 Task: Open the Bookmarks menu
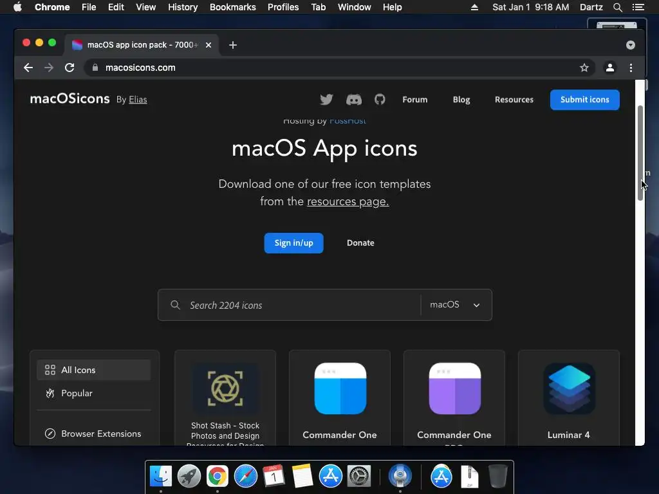click(233, 7)
